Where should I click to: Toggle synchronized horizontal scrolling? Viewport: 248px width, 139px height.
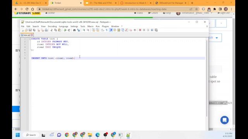tap(97, 30)
